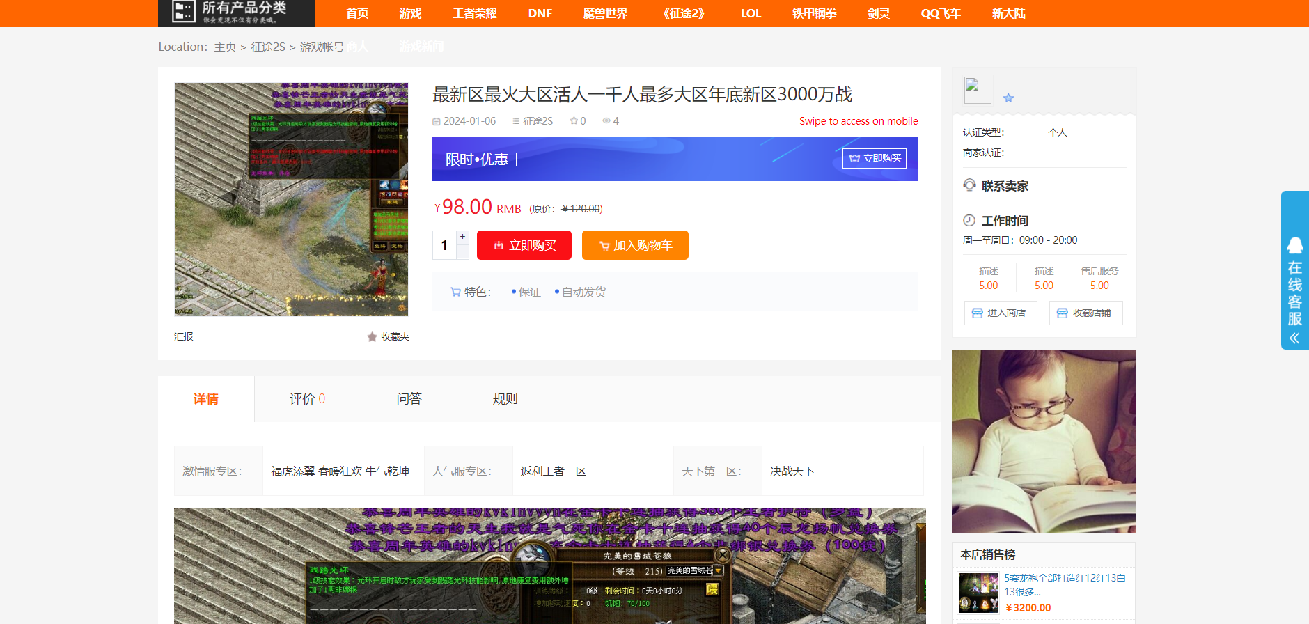Click the clock icon next to 工作时间
1309x624 pixels.
click(969, 220)
